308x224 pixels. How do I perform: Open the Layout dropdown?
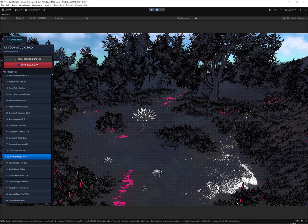291,10
